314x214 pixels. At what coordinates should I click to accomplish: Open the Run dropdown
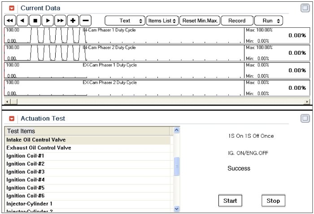click(x=269, y=21)
